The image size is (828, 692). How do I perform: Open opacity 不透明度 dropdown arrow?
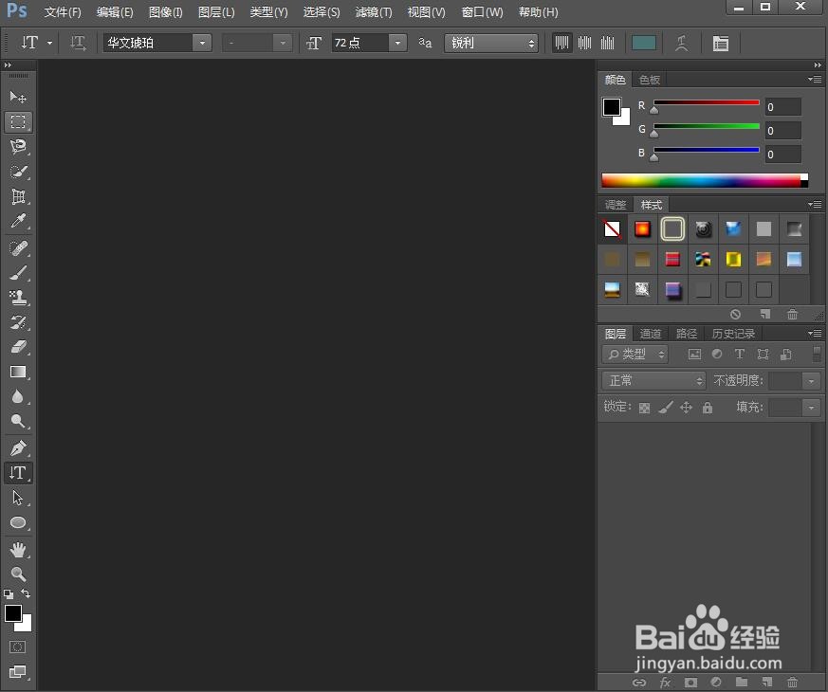coord(811,380)
